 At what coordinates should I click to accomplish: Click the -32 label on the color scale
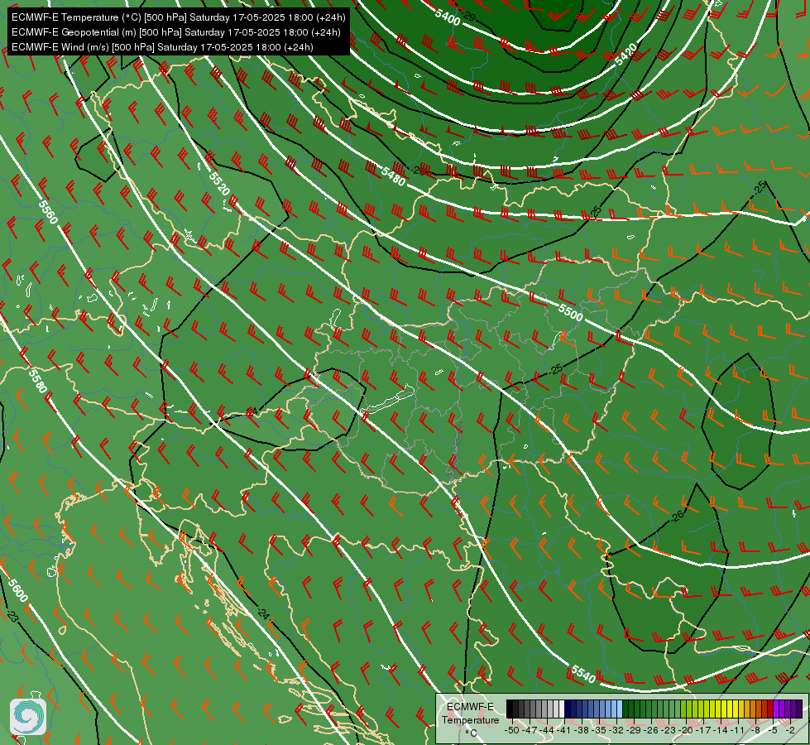(x=616, y=730)
